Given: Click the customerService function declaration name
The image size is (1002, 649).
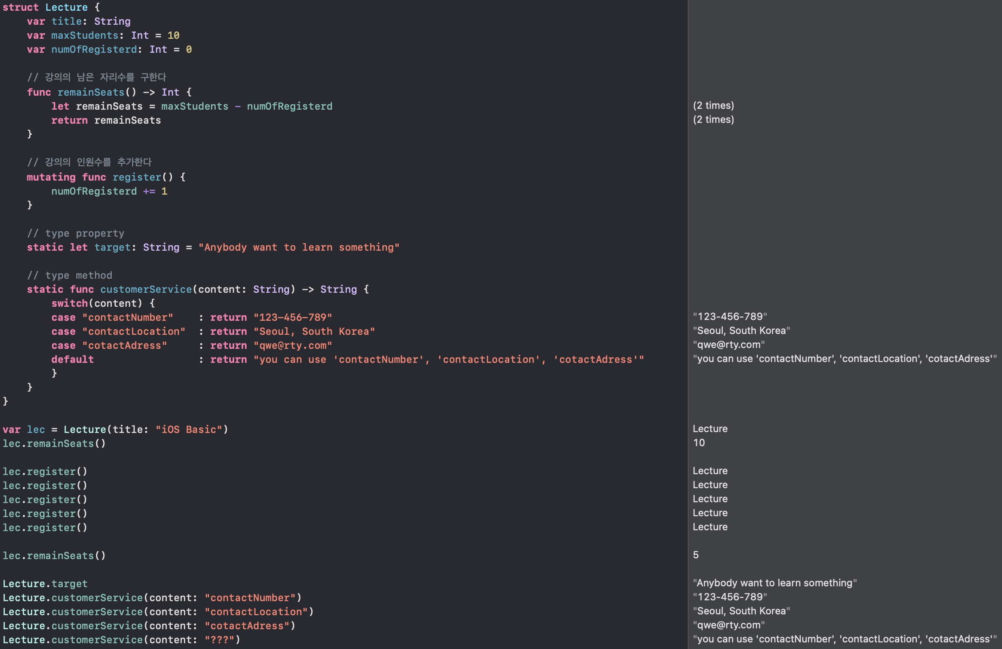Looking at the screenshot, I should tap(146, 289).
